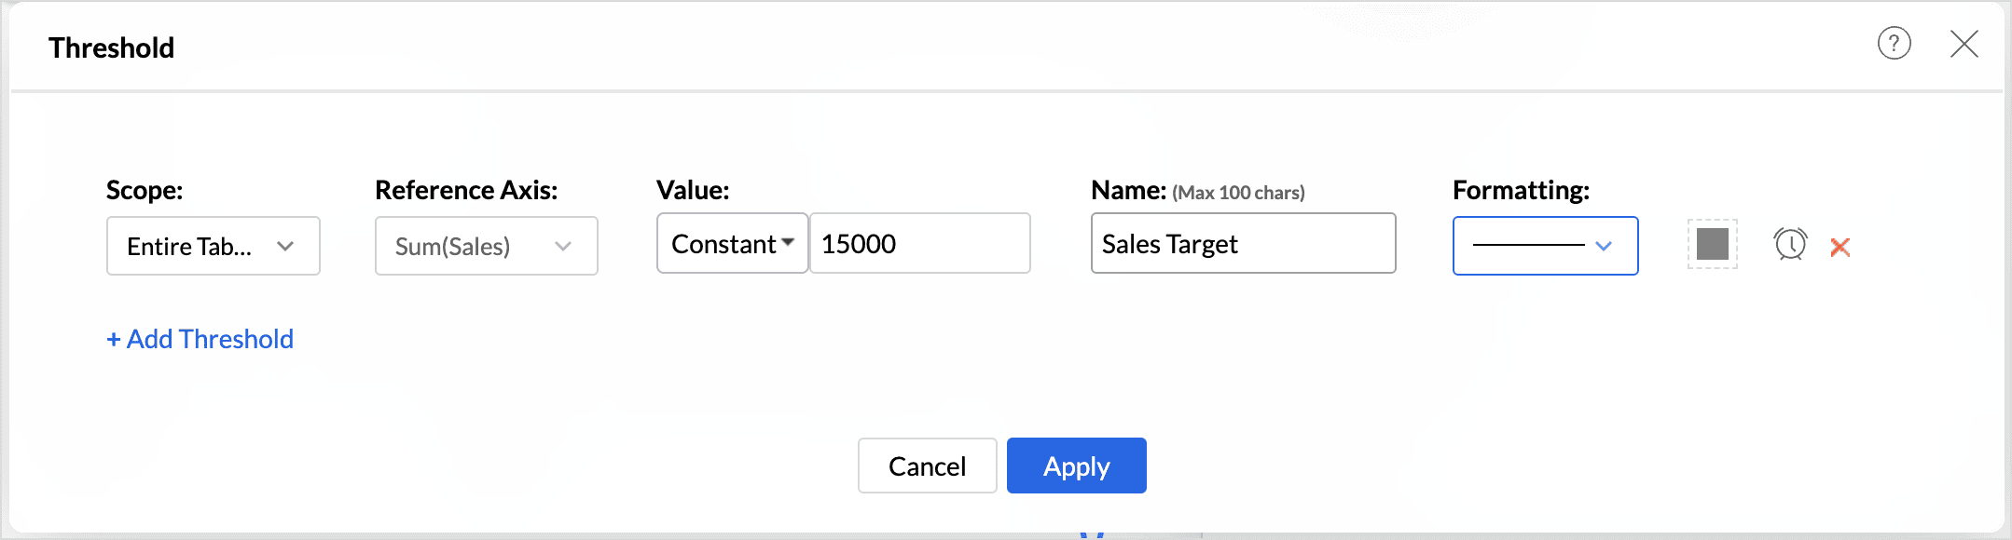
Task: Open the gray threshold color swatch
Action: tap(1712, 244)
